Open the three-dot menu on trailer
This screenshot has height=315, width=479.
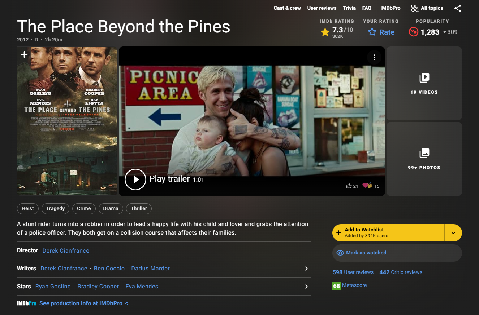(x=374, y=57)
